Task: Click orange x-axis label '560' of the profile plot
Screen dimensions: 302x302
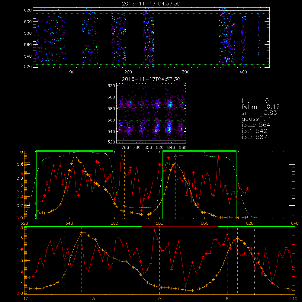Action: pyautogui.click(x=114, y=223)
